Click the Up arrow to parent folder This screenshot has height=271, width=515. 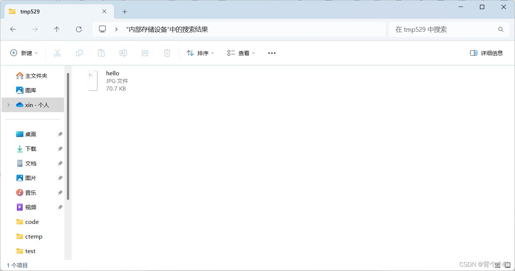(x=57, y=29)
